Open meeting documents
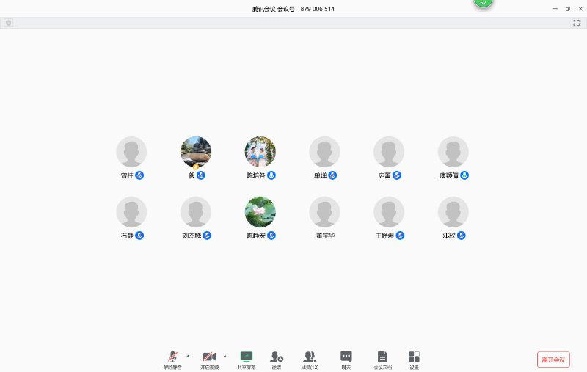Viewport: 587px width, 372px height. [382, 359]
